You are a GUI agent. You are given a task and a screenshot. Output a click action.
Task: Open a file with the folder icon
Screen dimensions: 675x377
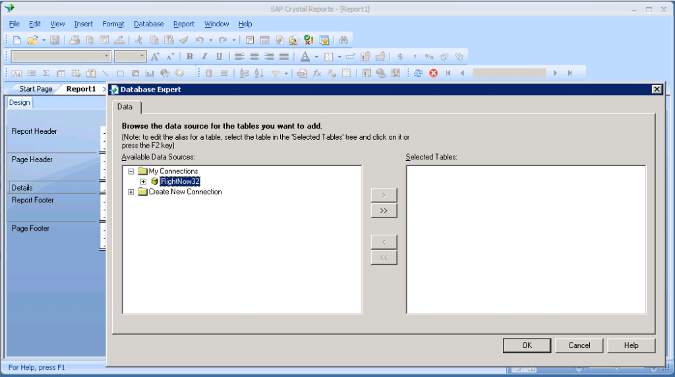pyautogui.click(x=32, y=40)
